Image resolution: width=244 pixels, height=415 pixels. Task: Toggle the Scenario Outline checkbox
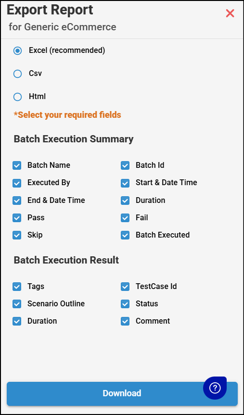pos(17,304)
